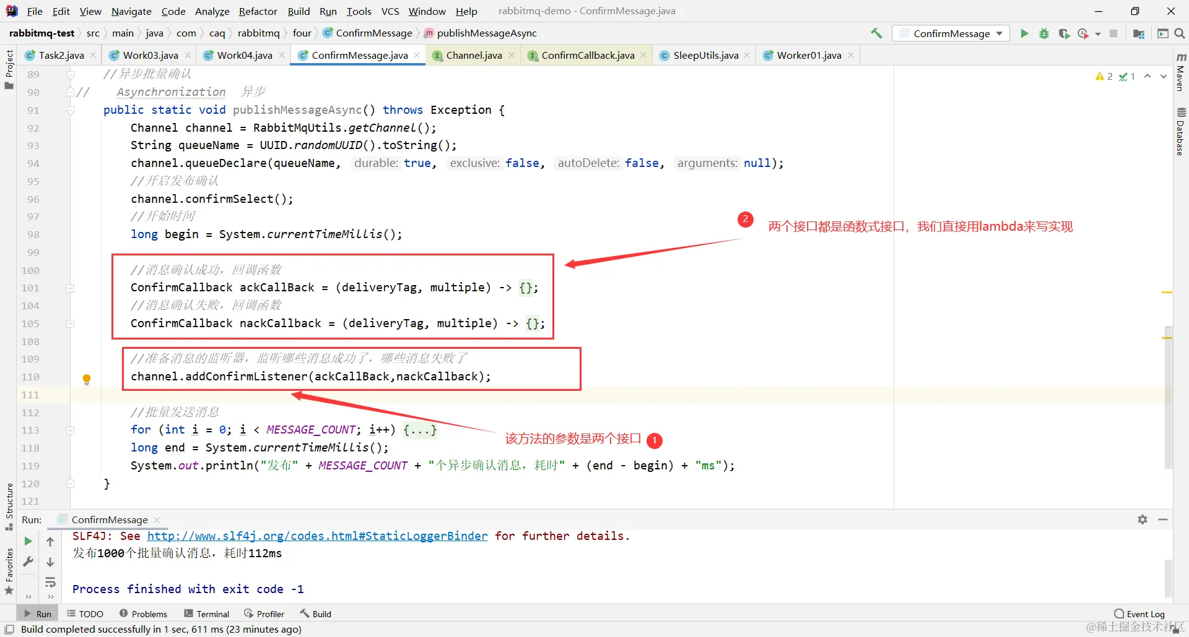Switch to the Channel.java tab
The width and height of the screenshot is (1189, 637).
point(474,55)
